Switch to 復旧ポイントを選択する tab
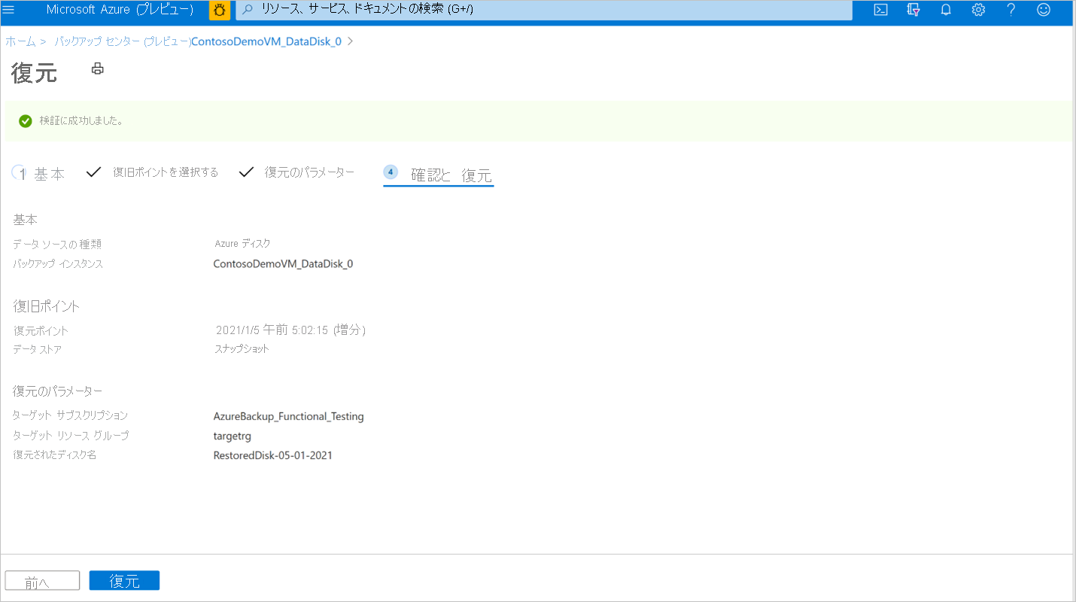The image size is (1076, 602). pos(153,172)
